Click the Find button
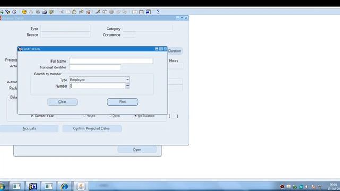This screenshot has width=340, height=191. pos(122,102)
